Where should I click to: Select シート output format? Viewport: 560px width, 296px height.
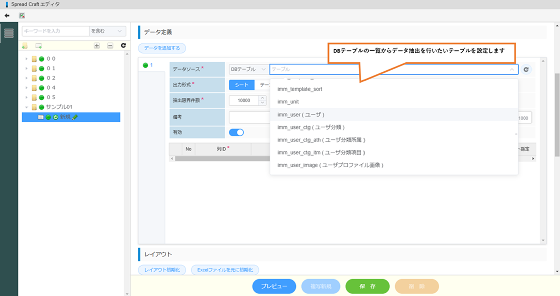241,85
